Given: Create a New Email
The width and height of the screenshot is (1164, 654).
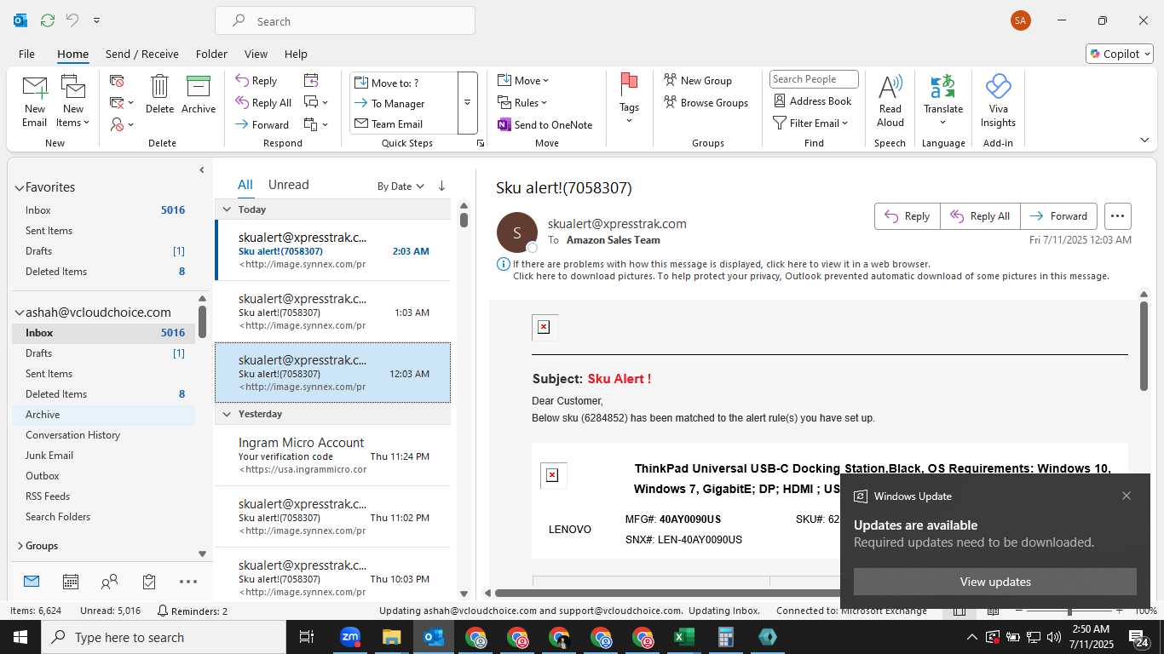Looking at the screenshot, I should (x=34, y=101).
